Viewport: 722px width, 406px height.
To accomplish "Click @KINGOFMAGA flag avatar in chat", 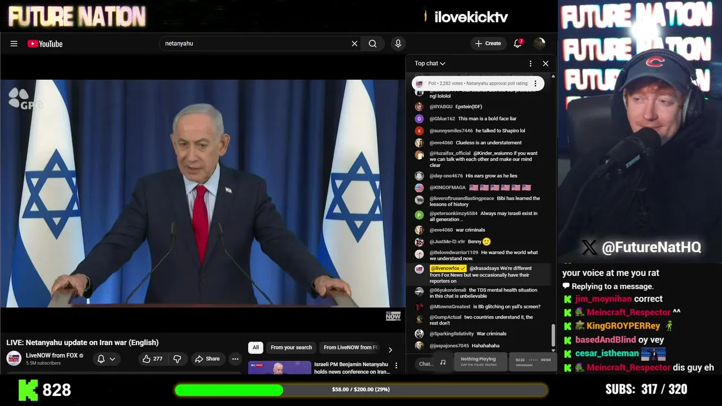I will (419, 188).
